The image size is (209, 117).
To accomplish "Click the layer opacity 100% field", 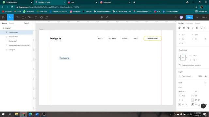I will [200, 76].
